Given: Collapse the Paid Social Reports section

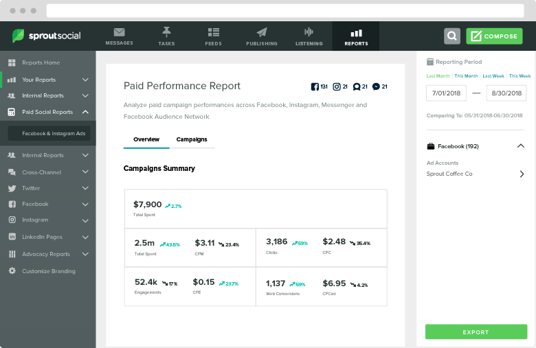Looking at the screenshot, I should point(85,112).
